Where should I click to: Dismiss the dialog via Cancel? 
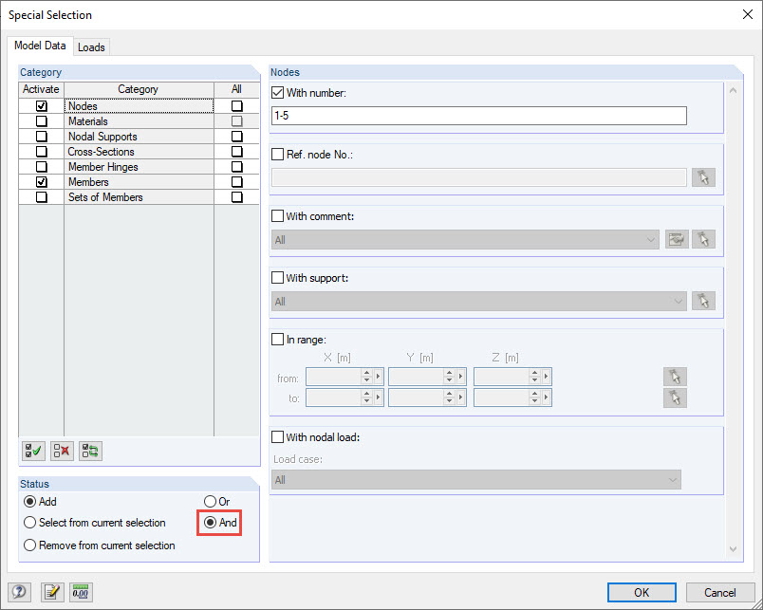coord(720,592)
